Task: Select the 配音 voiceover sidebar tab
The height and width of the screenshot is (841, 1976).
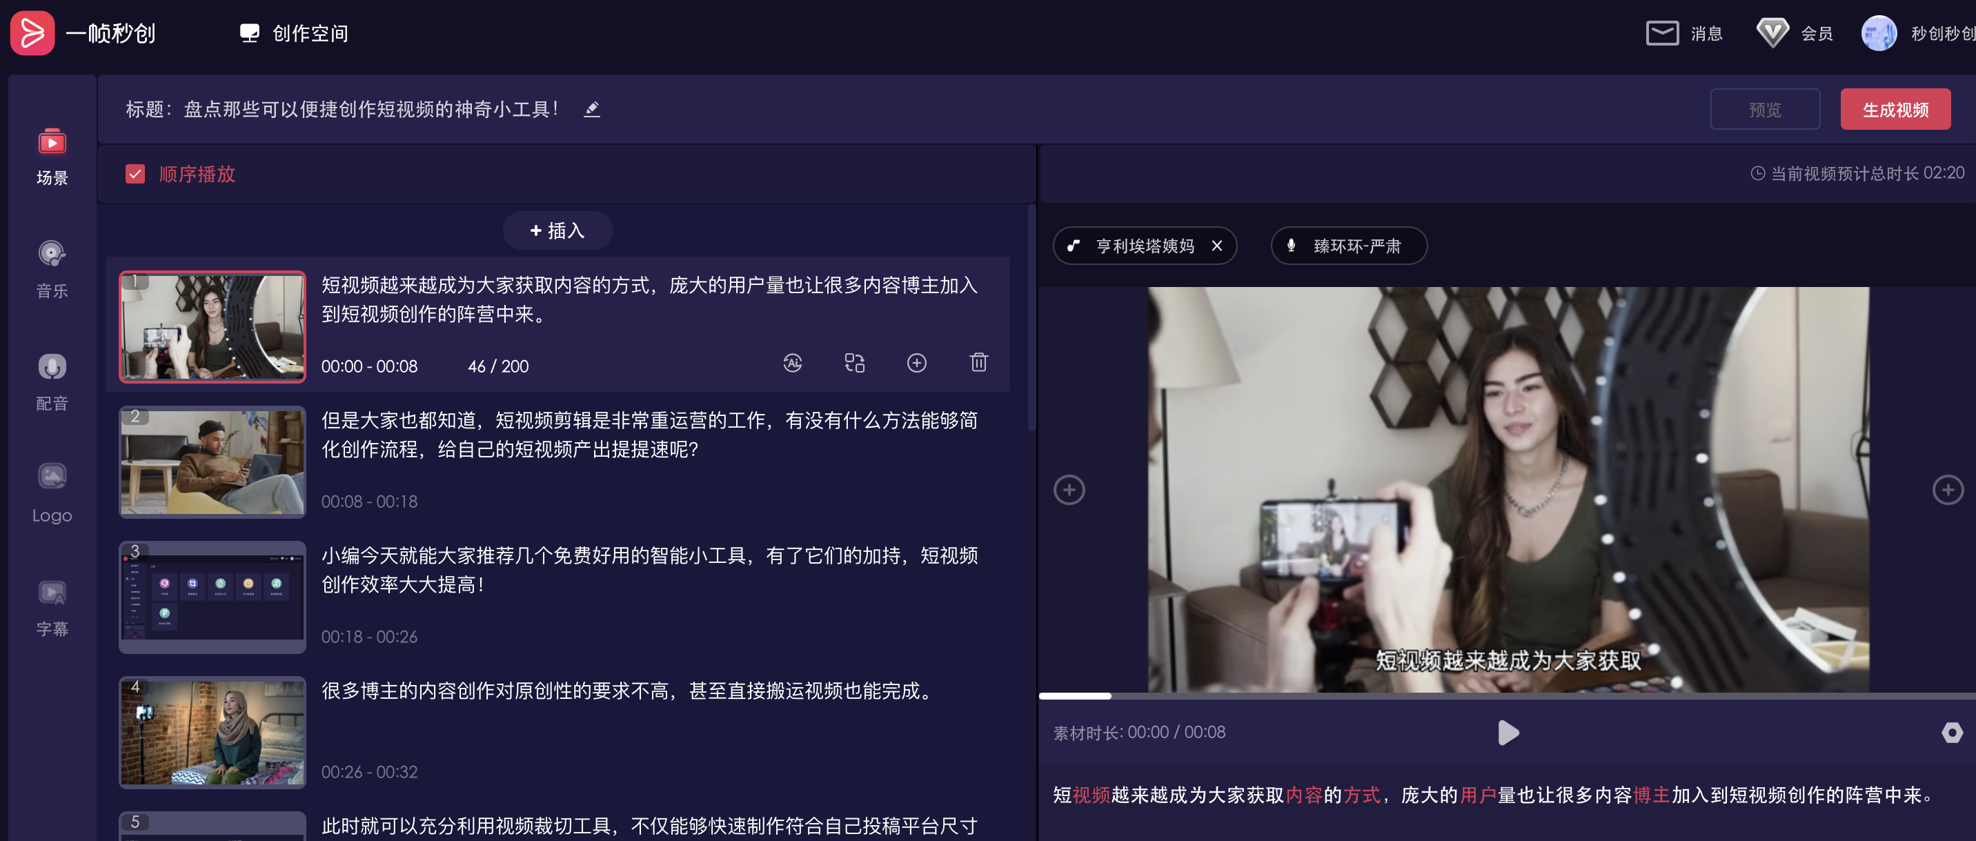Action: tap(52, 382)
